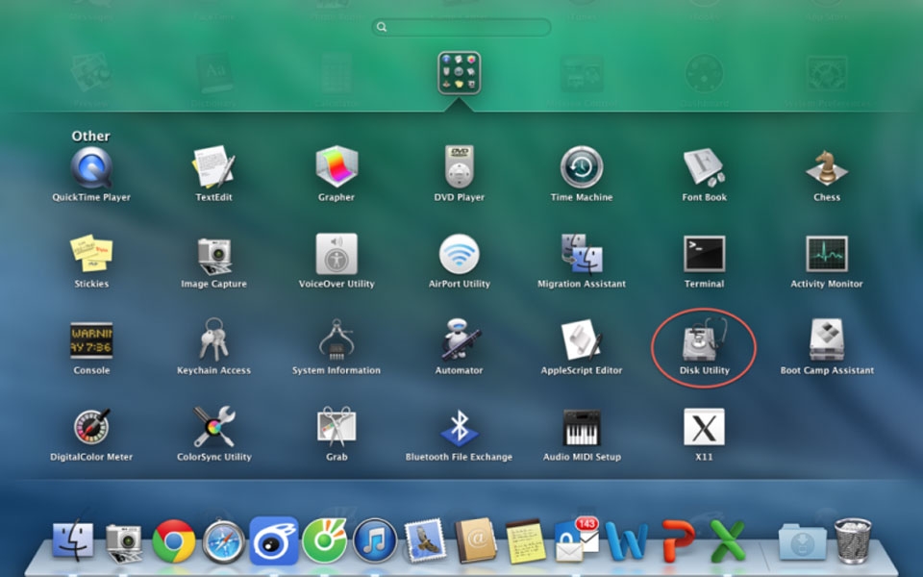Open Keychain Access
Screen dimensions: 923x577
click(213, 339)
